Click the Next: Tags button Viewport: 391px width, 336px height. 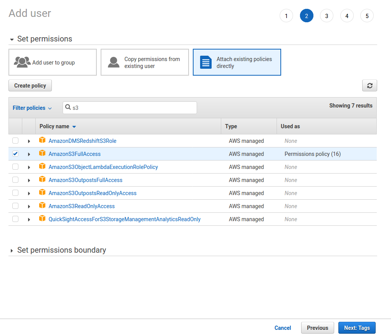pos(357,328)
